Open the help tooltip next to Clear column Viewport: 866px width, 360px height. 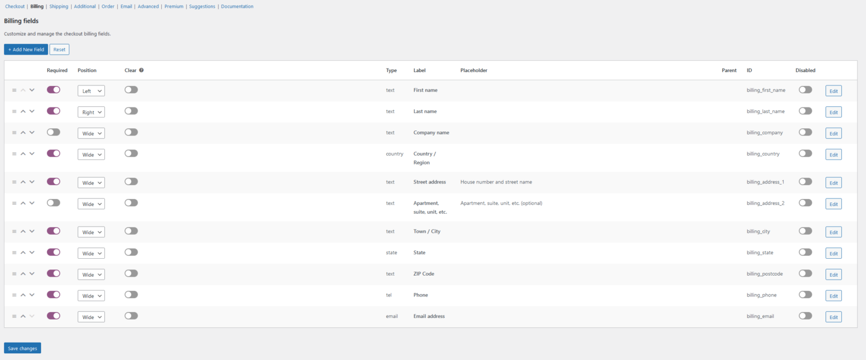click(141, 70)
